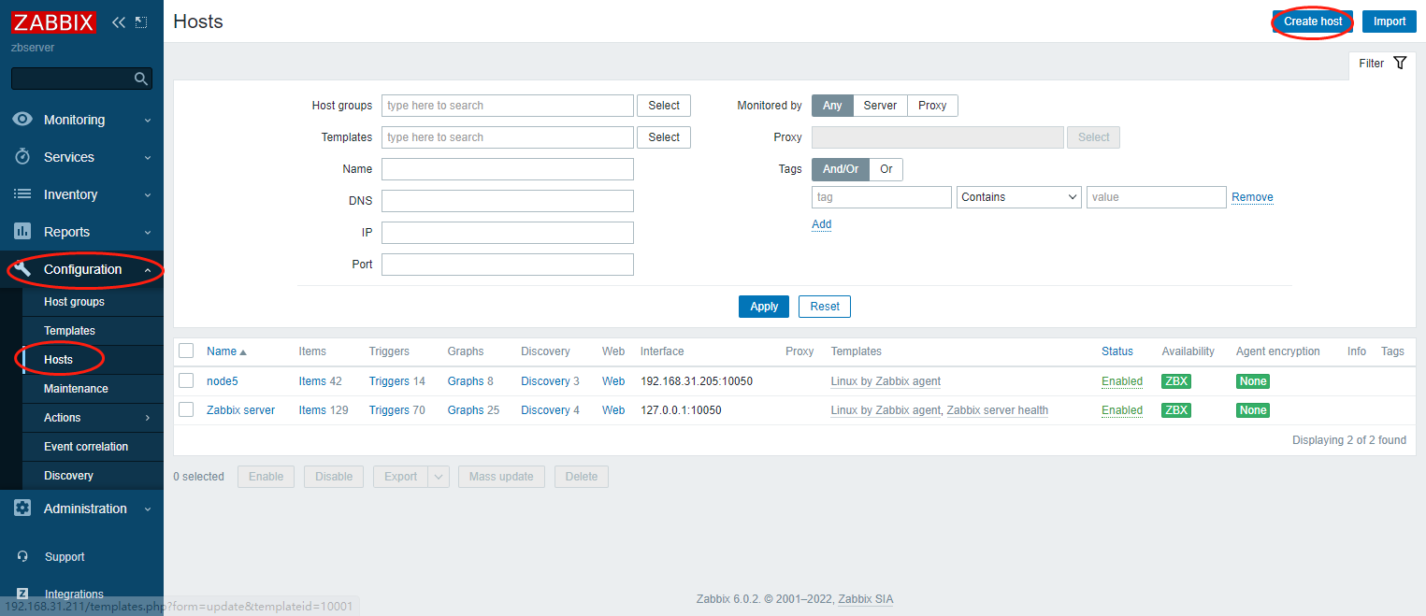Open the Export dropdown arrow
Viewport: 1426px width, 616px height.
click(x=439, y=477)
